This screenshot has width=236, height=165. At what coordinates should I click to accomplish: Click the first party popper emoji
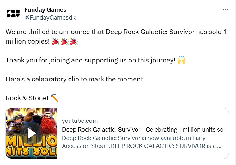tap(55, 42)
